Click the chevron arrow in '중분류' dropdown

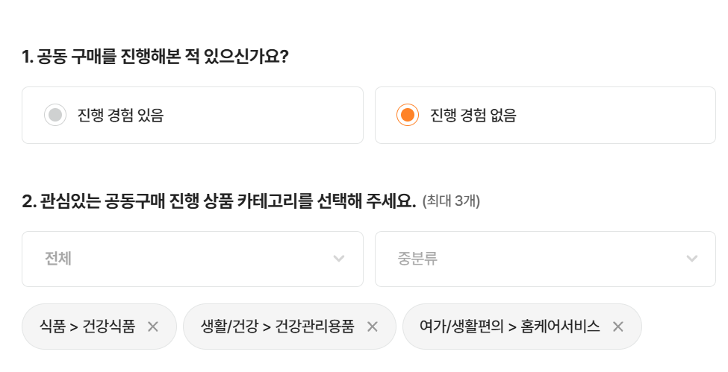coord(692,259)
